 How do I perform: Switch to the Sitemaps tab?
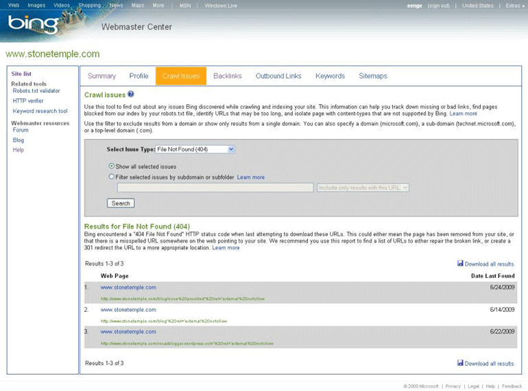point(373,76)
